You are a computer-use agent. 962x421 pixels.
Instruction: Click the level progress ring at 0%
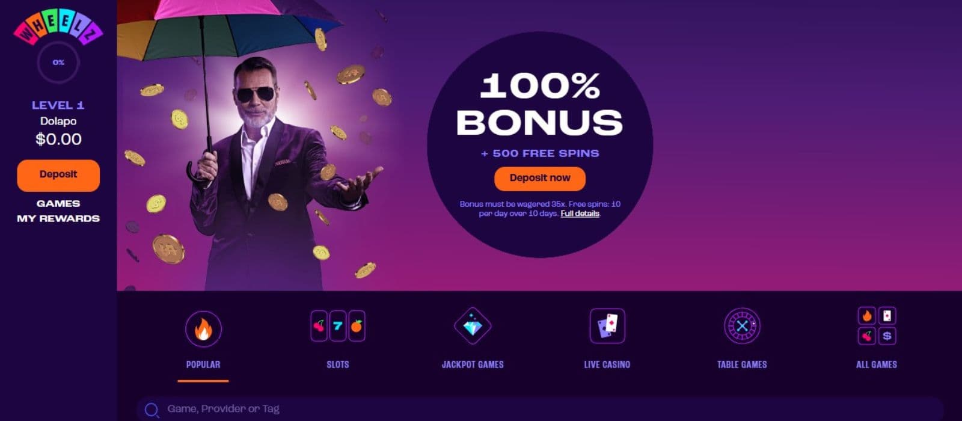point(58,62)
